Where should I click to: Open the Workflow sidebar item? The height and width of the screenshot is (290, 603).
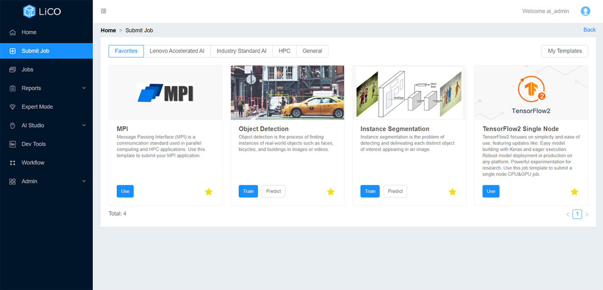[x=33, y=163]
